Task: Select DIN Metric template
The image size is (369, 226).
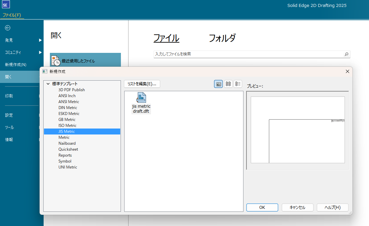Action: click(68, 108)
